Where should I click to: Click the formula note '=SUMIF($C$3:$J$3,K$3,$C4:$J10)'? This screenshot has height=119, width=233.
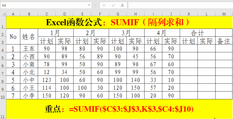pyautogui.click(x=131, y=109)
